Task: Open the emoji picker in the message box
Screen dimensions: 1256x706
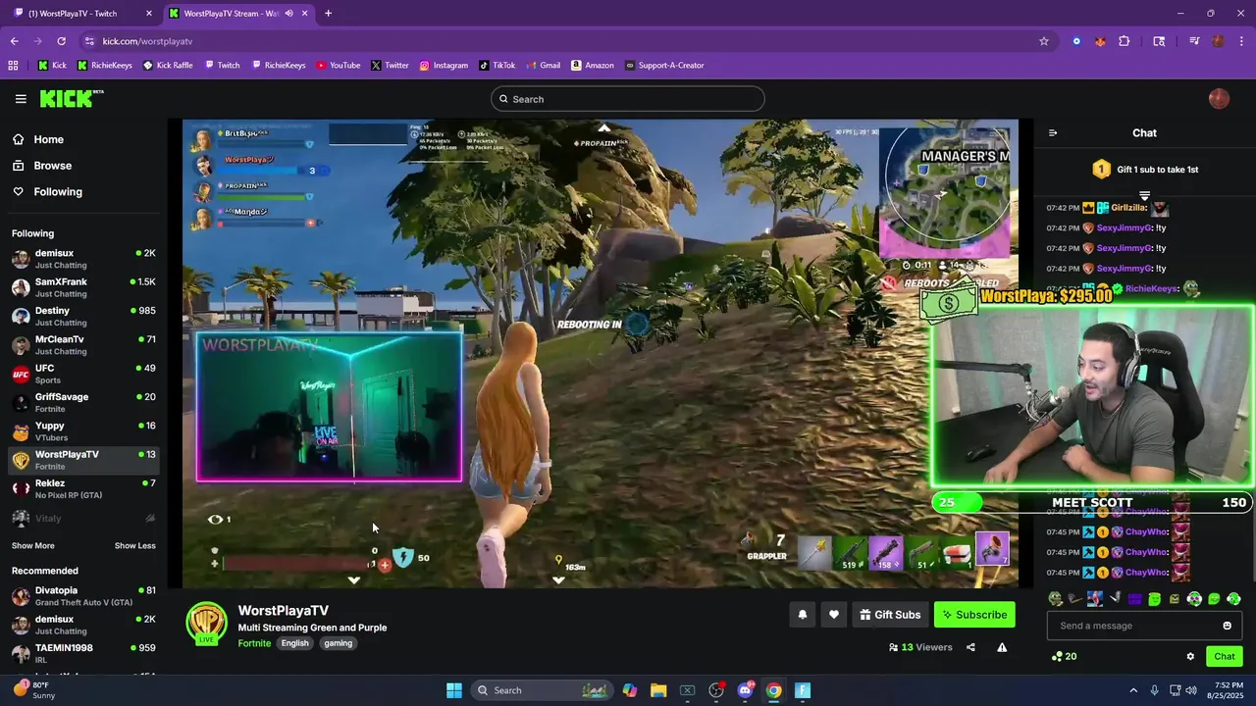Action: coord(1227,626)
